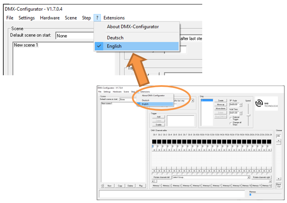Click Dimmer value field
Viewport: 287px width, 203px height.
[278, 136]
